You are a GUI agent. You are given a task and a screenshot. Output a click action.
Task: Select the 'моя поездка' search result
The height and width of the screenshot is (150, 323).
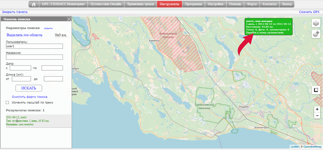(x=38, y=121)
